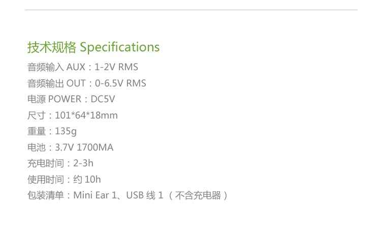The height and width of the screenshot is (234, 381).
Task: Select the "135g" weight value
Action: coord(66,131)
